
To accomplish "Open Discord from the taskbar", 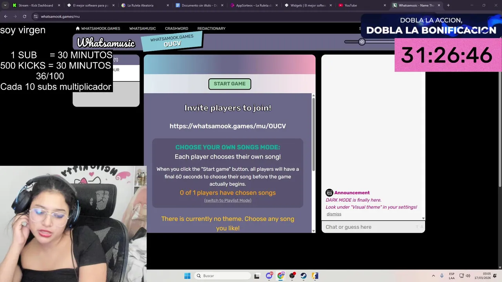I will (269, 276).
